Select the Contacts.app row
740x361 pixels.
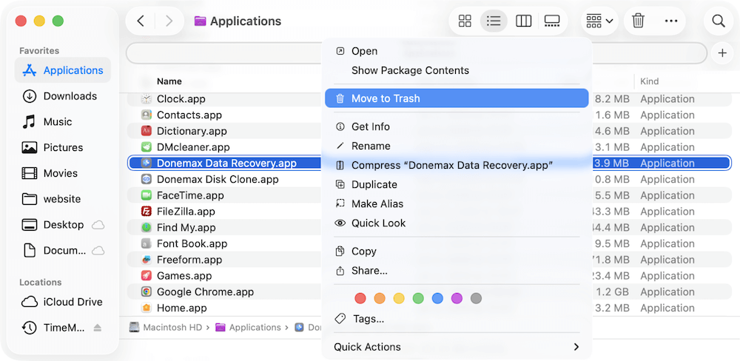coord(428,115)
